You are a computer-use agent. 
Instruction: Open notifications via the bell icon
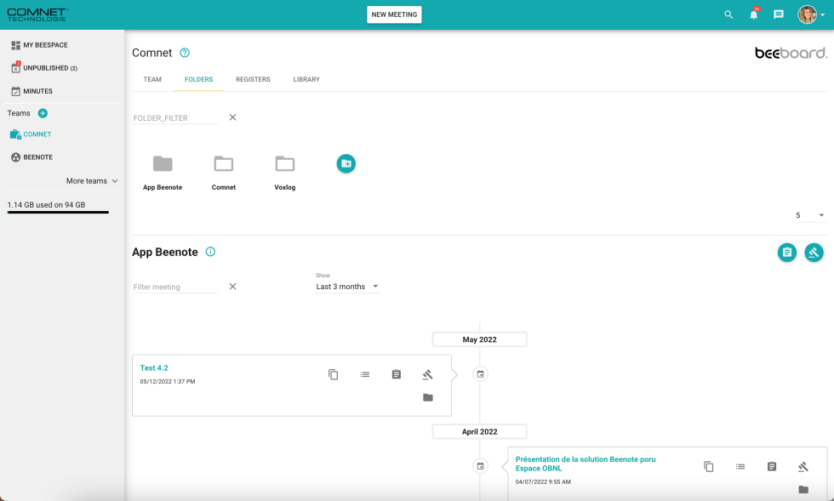point(753,14)
